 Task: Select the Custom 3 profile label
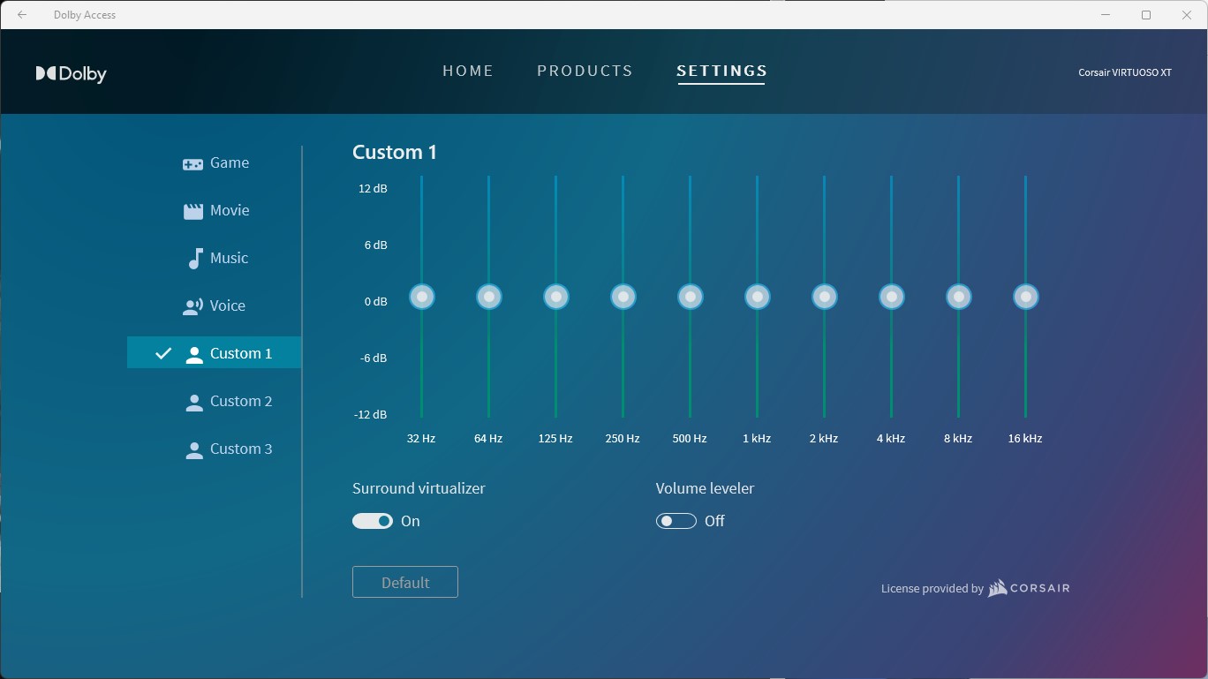[241, 449]
